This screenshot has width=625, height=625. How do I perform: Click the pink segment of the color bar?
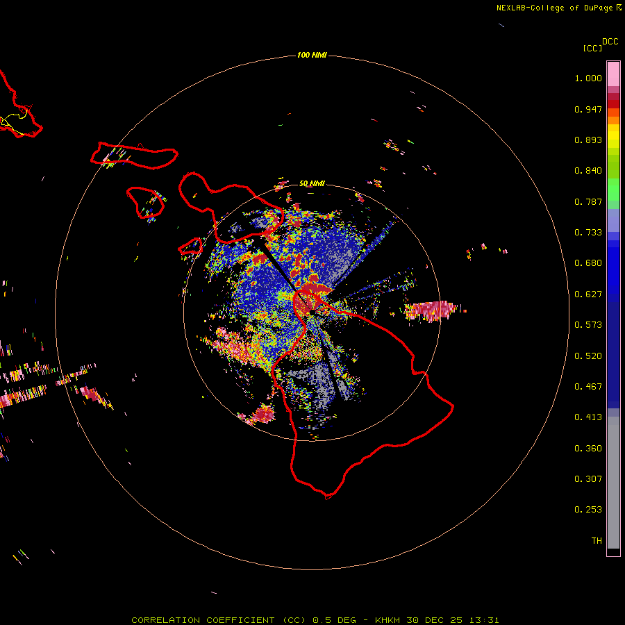pos(613,74)
